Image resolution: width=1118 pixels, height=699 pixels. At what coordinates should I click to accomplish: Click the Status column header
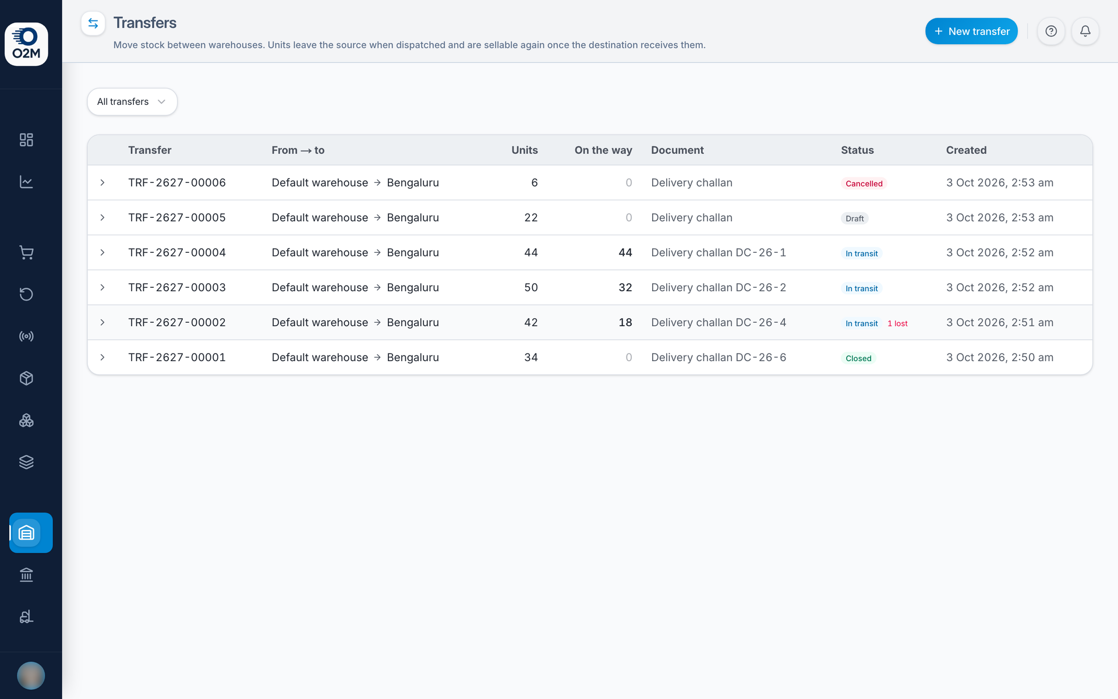click(857, 150)
